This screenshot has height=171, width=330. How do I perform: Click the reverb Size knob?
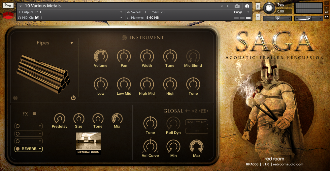click(79, 118)
